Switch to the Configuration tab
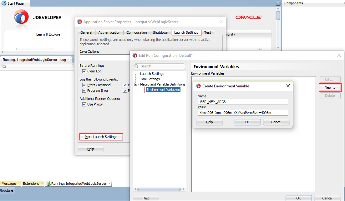Screen dimensions: 345x201 click(137, 32)
